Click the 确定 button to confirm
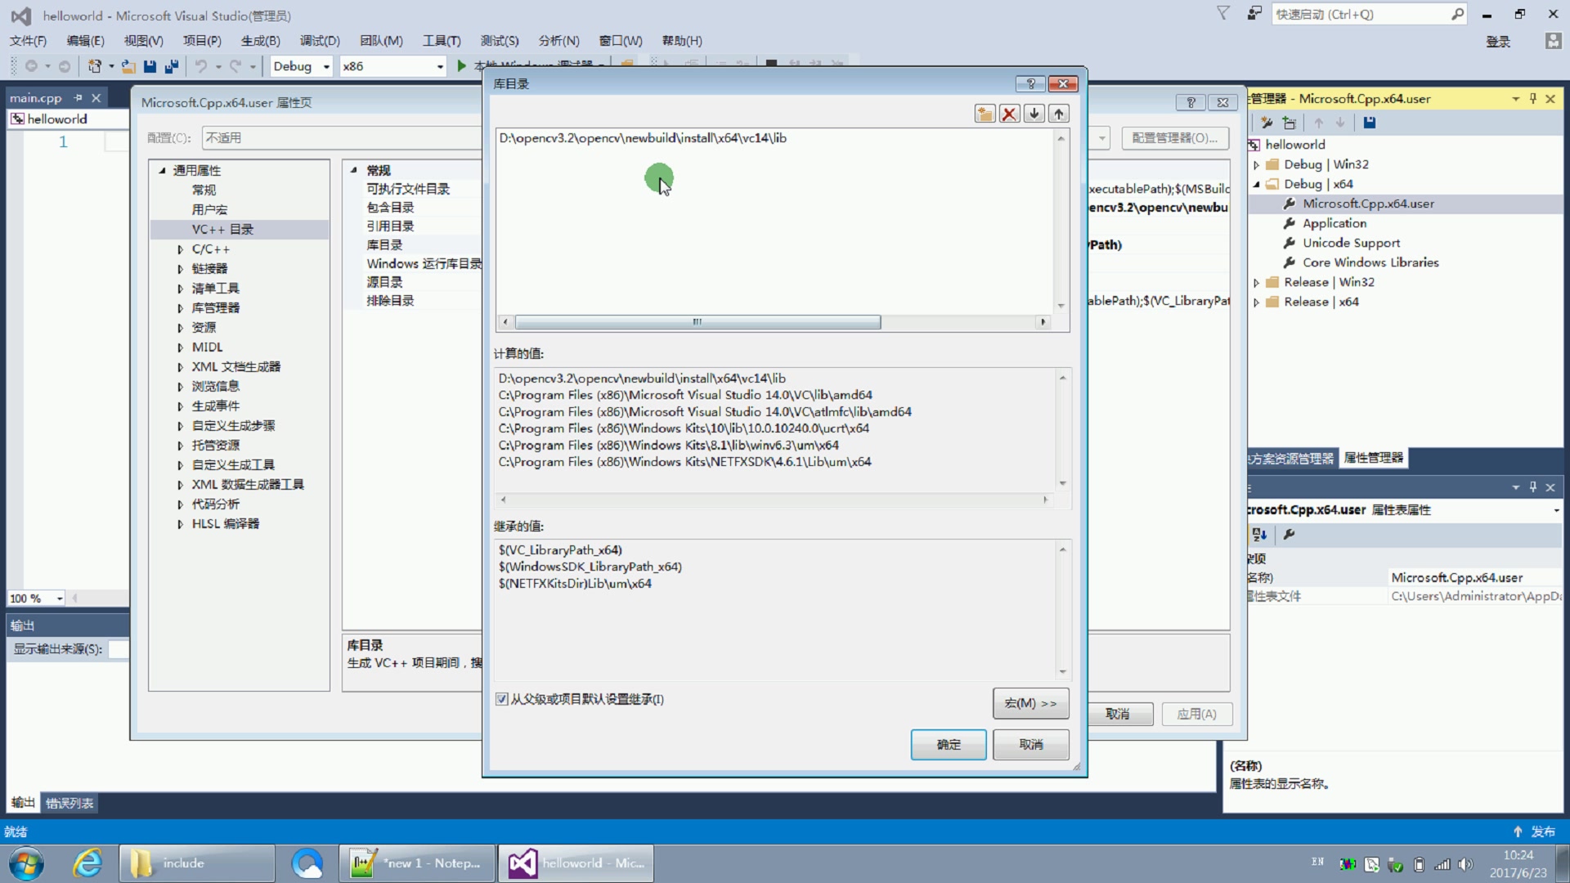 (x=948, y=744)
